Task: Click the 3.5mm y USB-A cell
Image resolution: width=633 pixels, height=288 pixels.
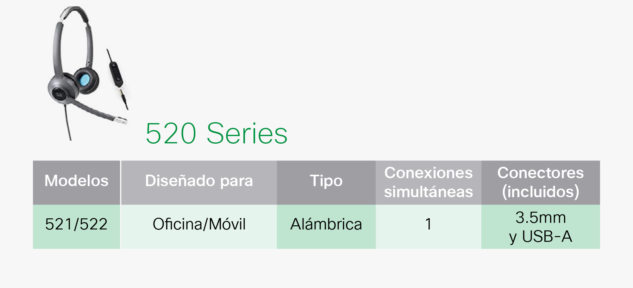Action: pyautogui.click(x=541, y=227)
